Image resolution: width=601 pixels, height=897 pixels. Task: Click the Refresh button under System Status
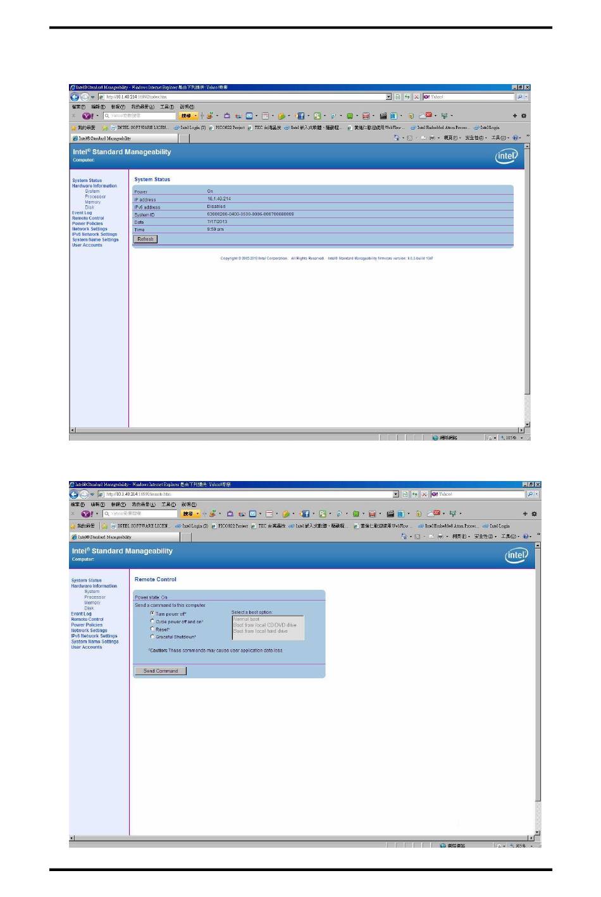click(146, 239)
